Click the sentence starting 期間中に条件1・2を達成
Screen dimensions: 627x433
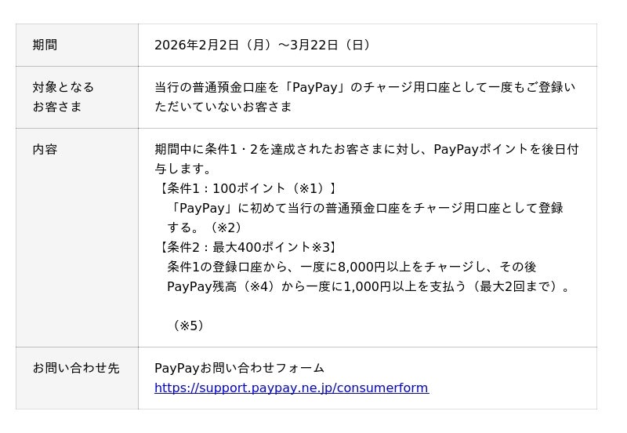(x=366, y=149)
